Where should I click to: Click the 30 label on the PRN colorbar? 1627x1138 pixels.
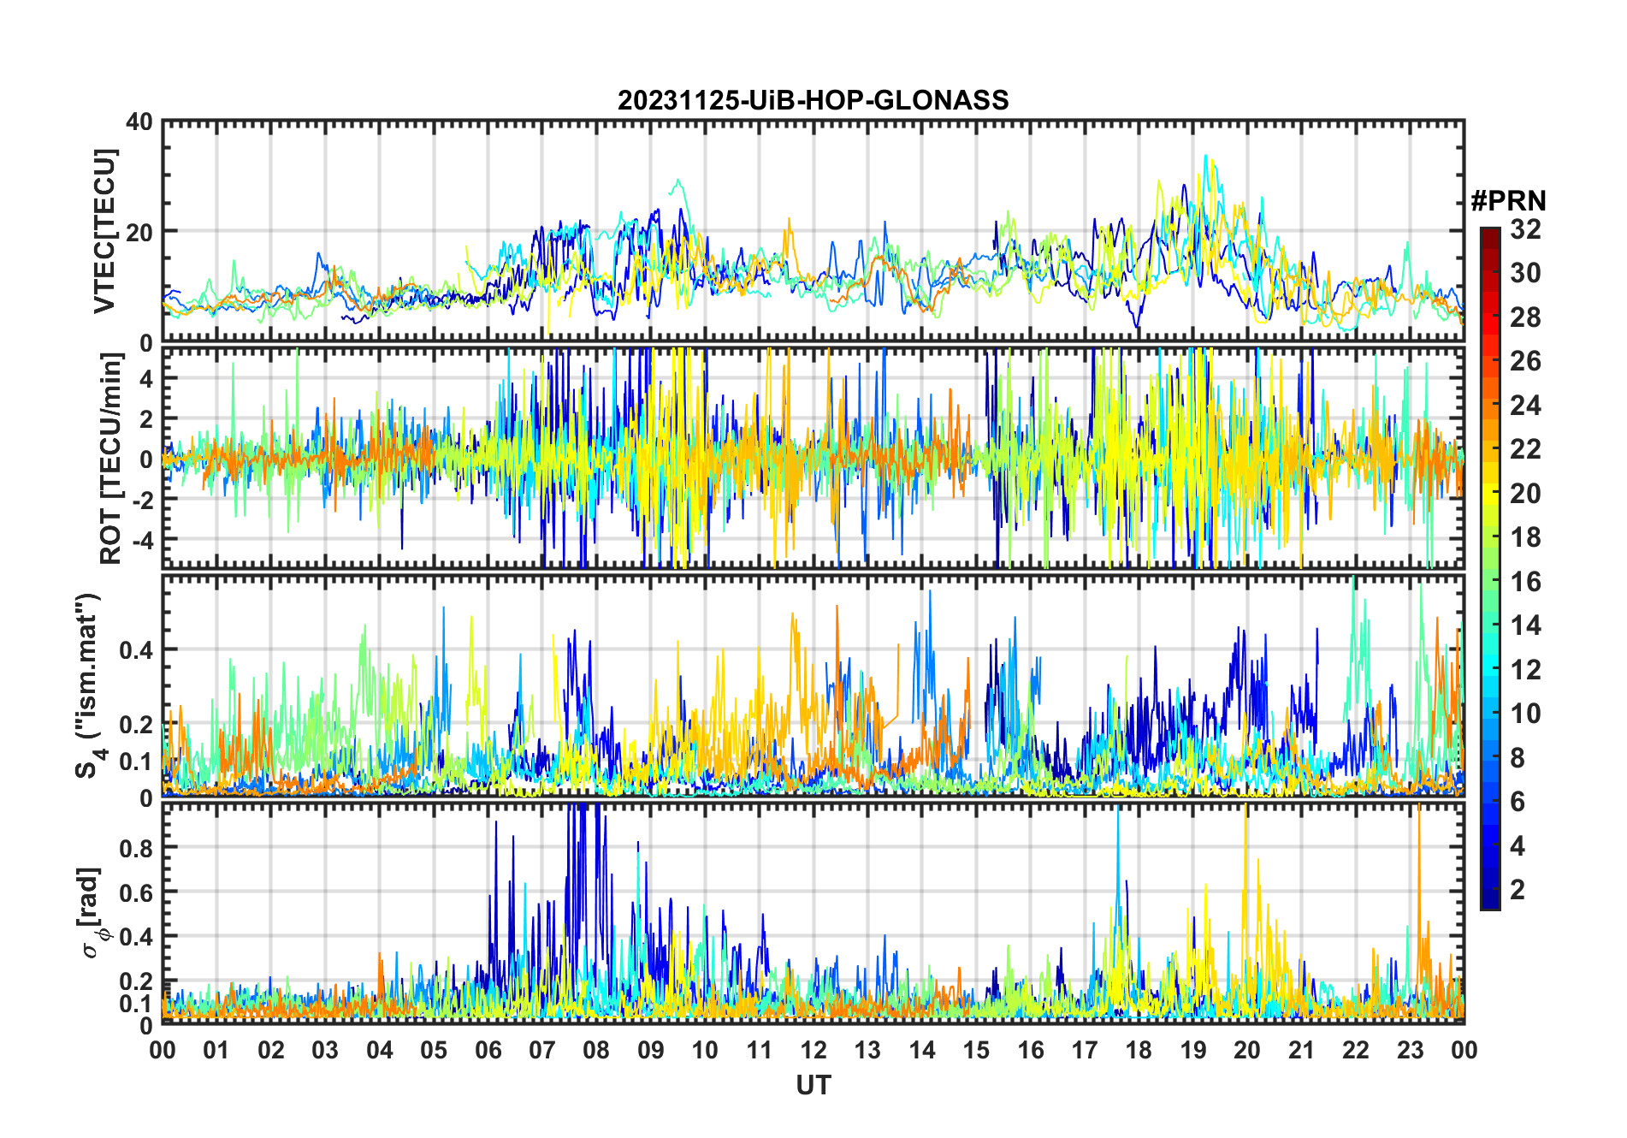[1525, 273]
